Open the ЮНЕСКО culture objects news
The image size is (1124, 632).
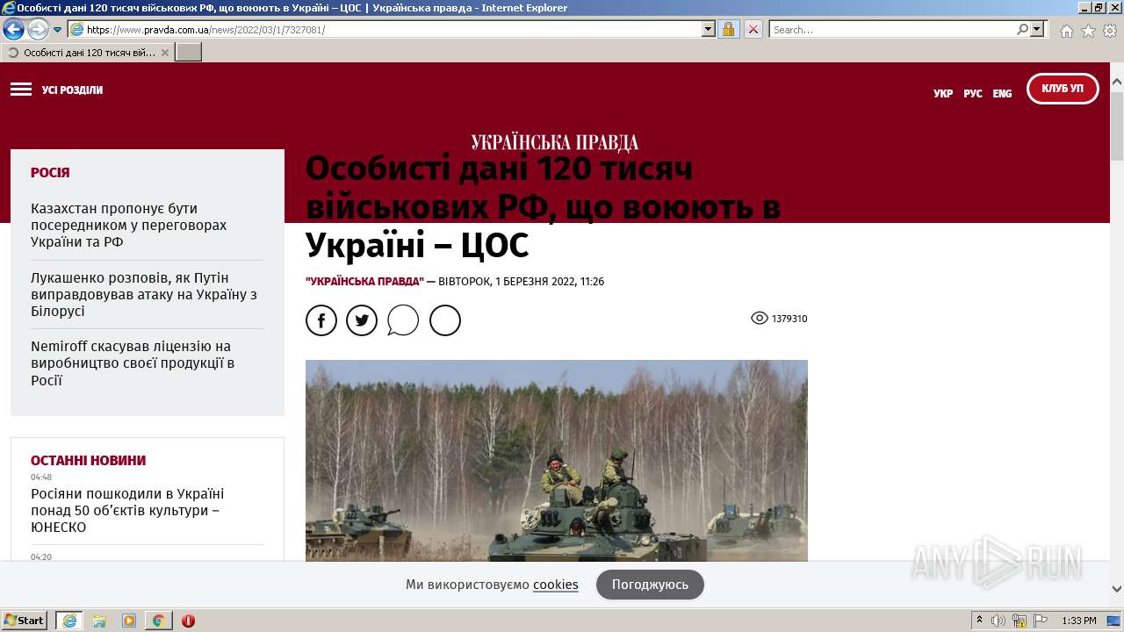click(127, 511)
